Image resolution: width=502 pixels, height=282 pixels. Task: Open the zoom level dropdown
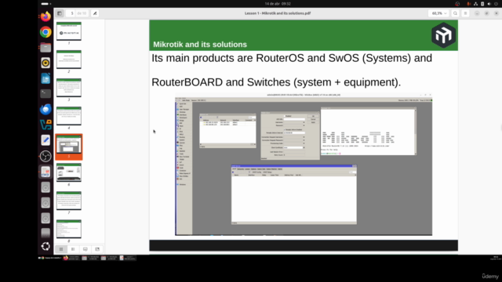tap(439, 13)
